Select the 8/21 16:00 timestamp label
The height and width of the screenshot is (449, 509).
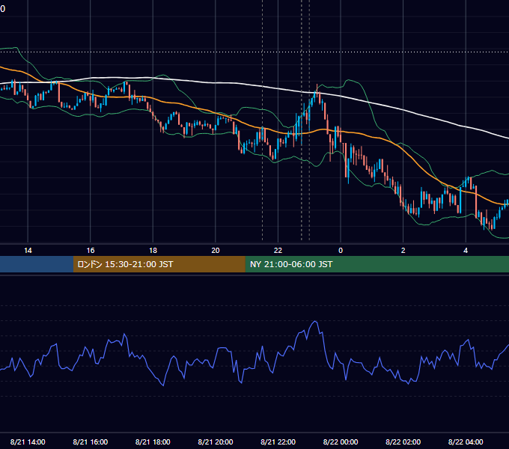click(91, 442)
